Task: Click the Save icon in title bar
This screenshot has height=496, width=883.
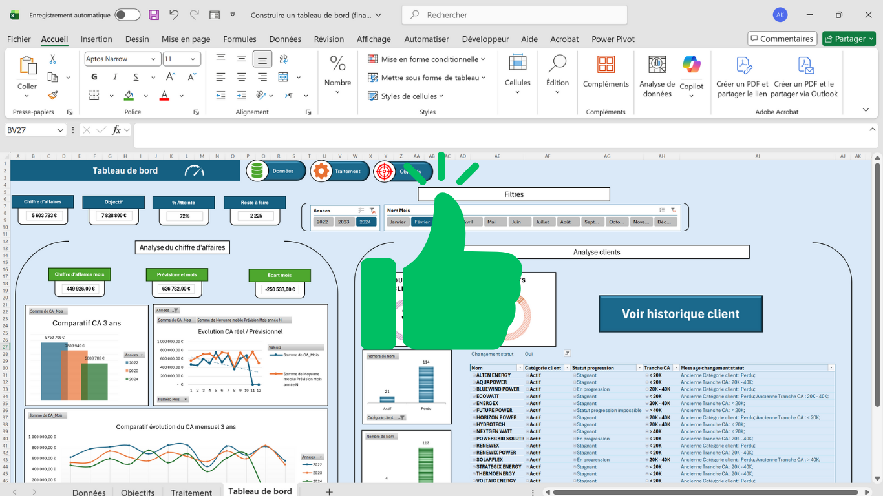Action: tap(154, 15)
